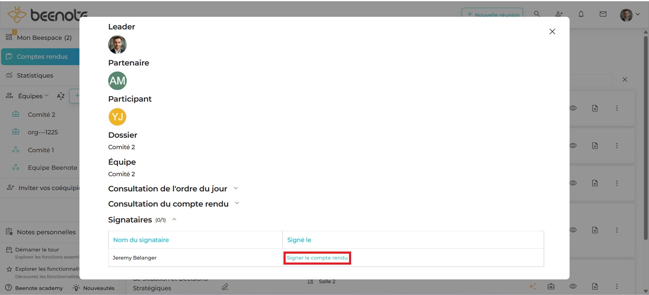
Task: Click Signer le compte rendu link
Action: coord(317,258)
